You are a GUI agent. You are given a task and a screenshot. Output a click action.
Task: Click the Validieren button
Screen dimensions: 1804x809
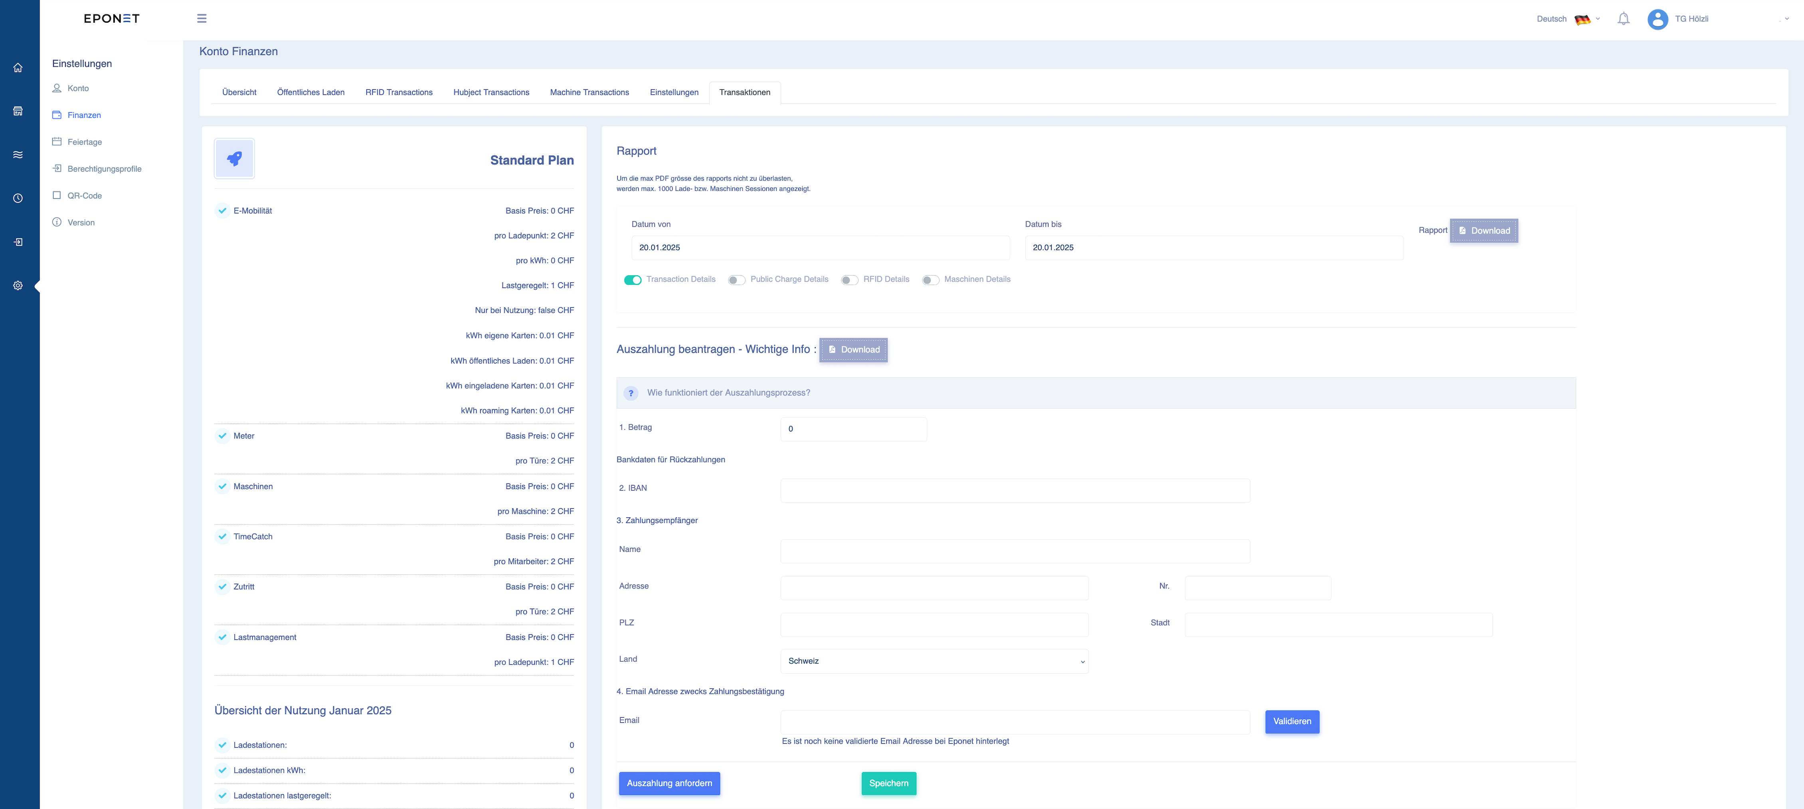point(1292,722)
